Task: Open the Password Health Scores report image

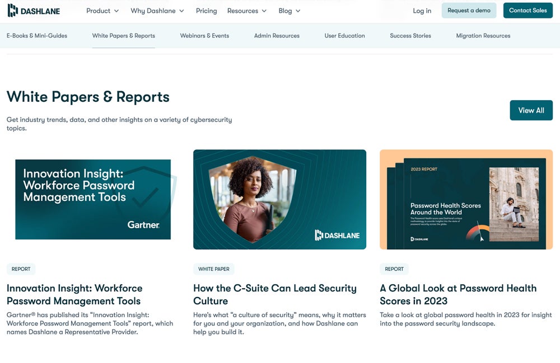Action: click(466, 199)
